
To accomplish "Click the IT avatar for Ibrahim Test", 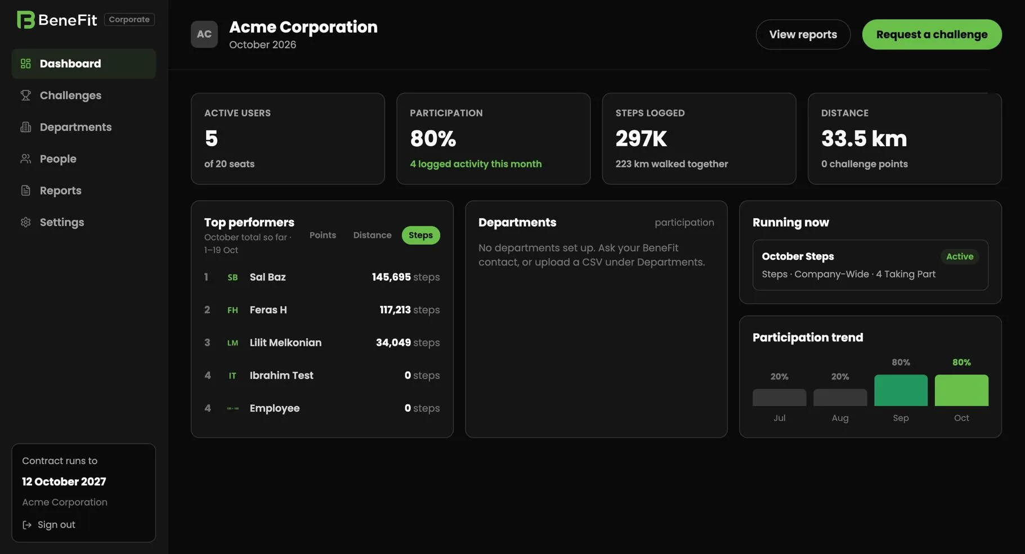I will pos(232,375).
